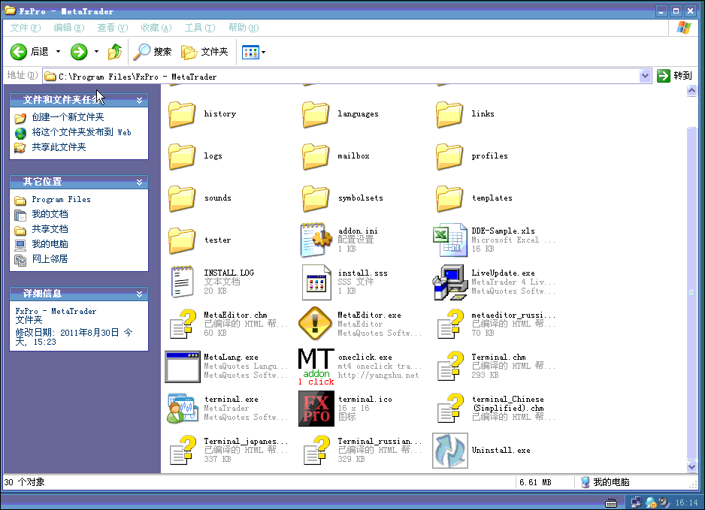Viewport: 705px width, 510px height.
Task: Select the terminal.exe MetaTrader icon
Action: [x=183, y=408]
